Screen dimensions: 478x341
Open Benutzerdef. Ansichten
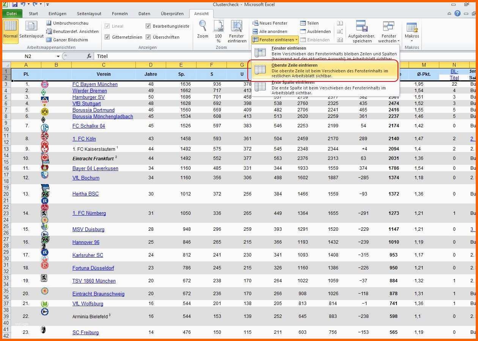point(72,31)
